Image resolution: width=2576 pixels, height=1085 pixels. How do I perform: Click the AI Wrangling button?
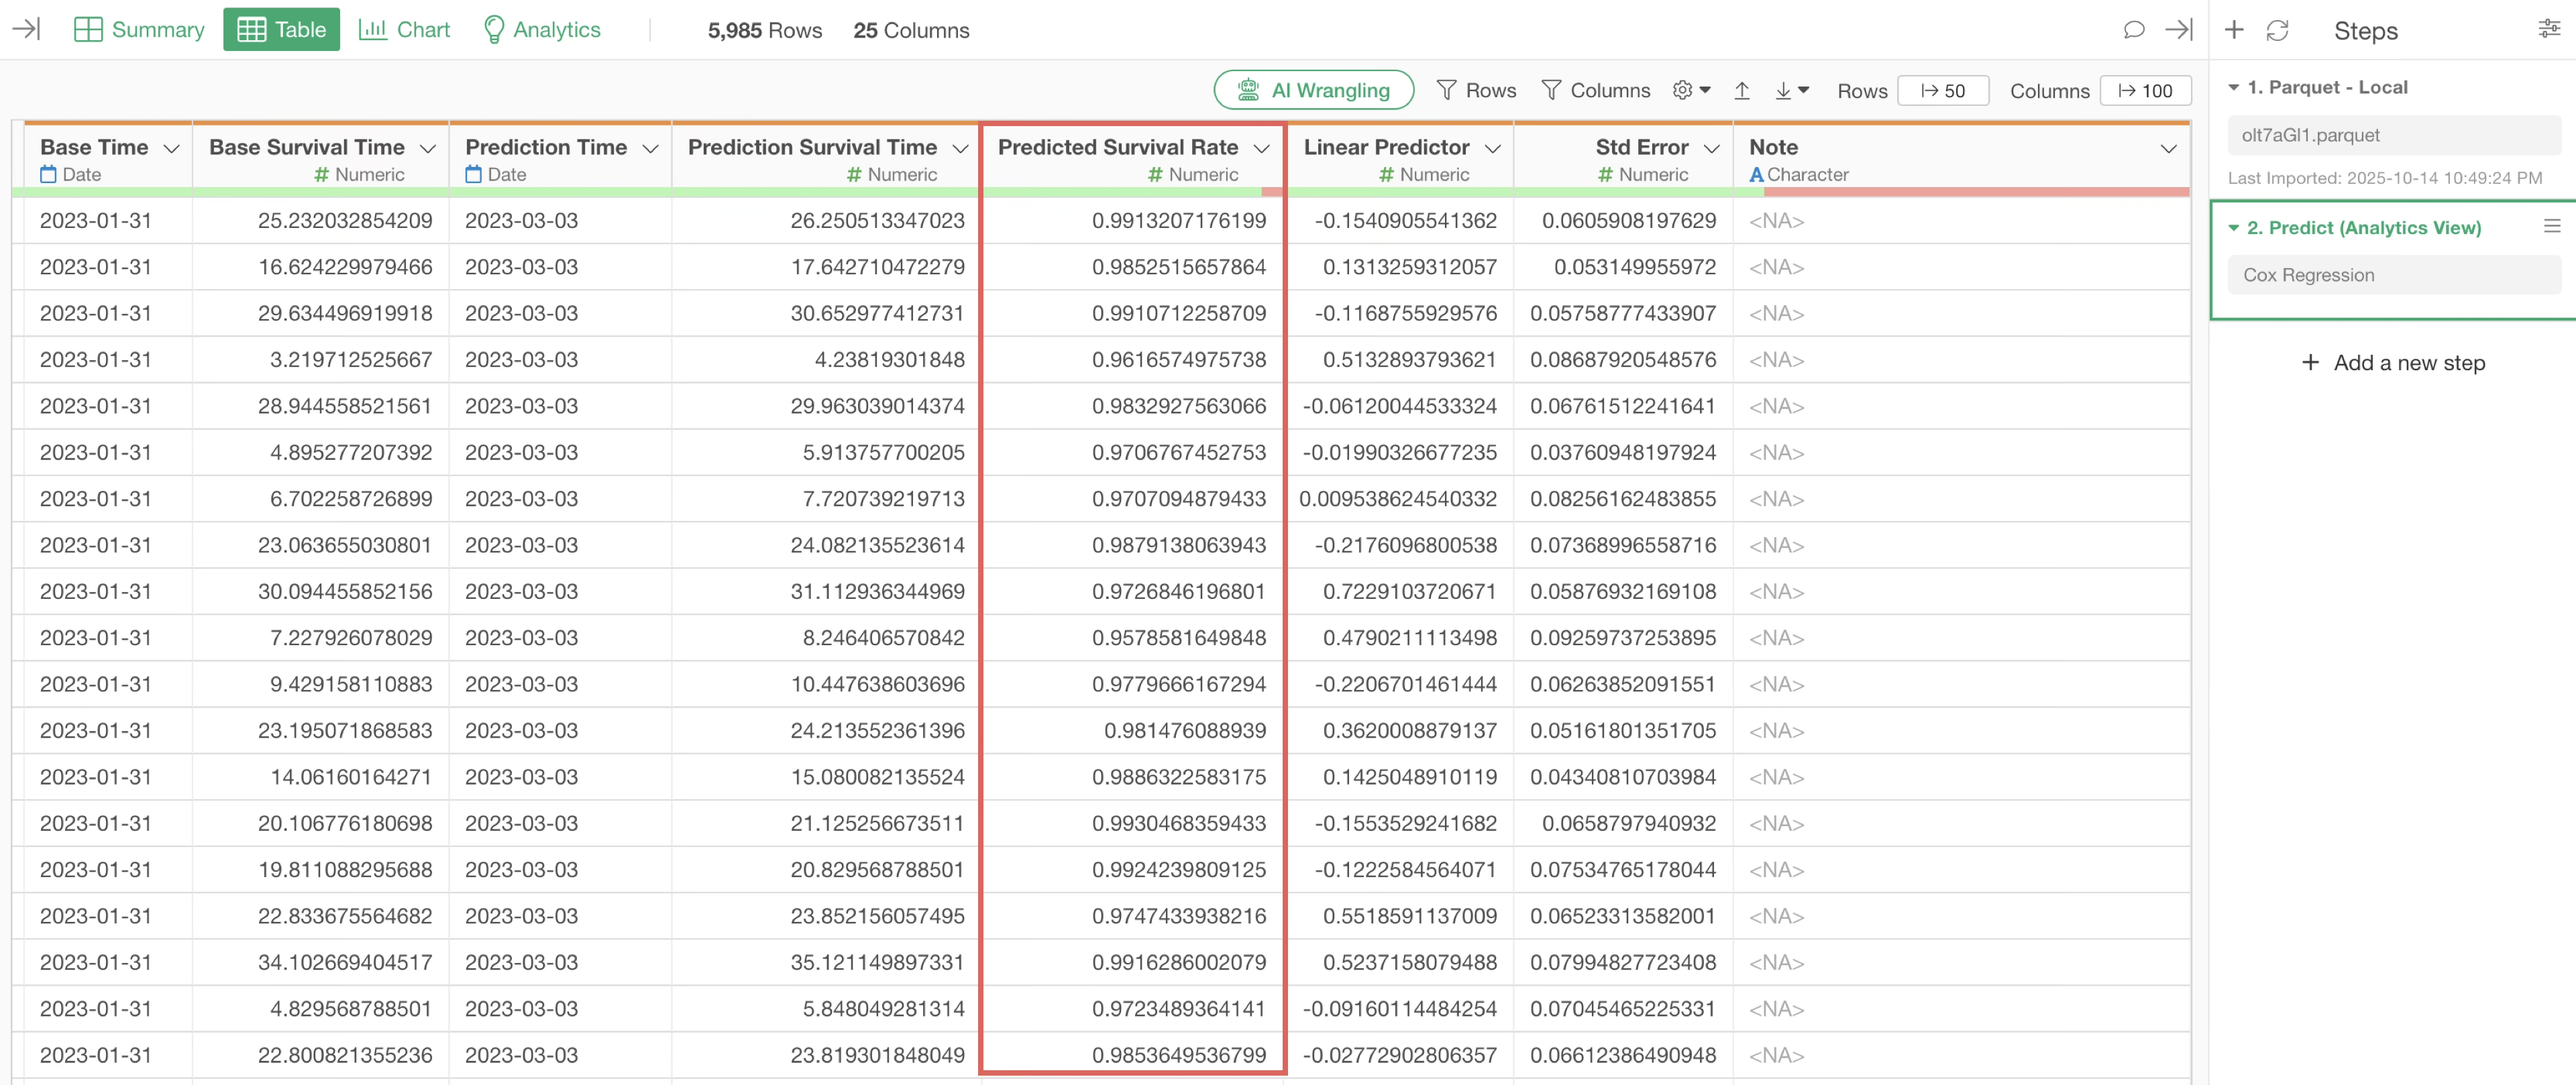pos(1313,90)
